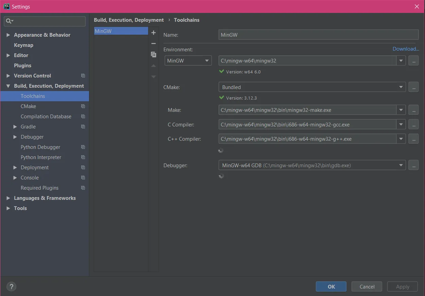
Task: Click project-level icon next to Console
Action: click(x=83, y=178)
